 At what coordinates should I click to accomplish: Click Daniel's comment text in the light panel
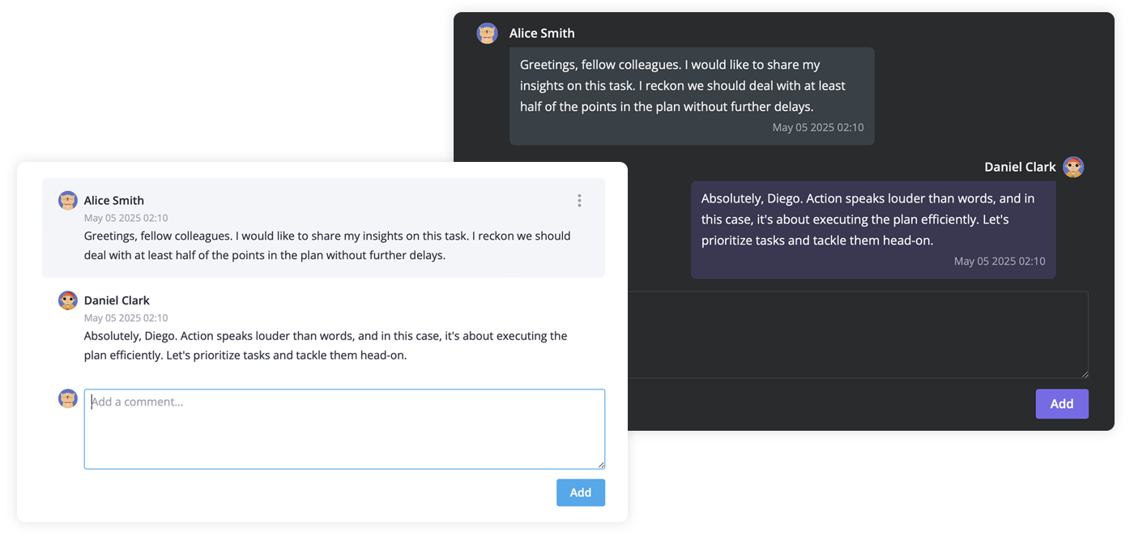(326, 346)
